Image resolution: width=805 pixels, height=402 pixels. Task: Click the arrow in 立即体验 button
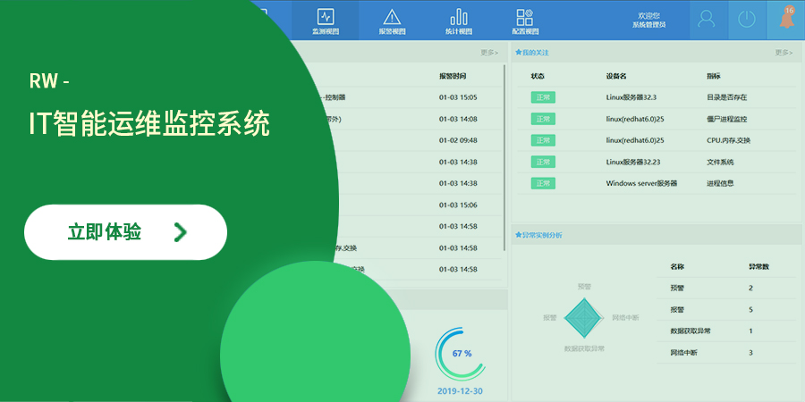181,232
